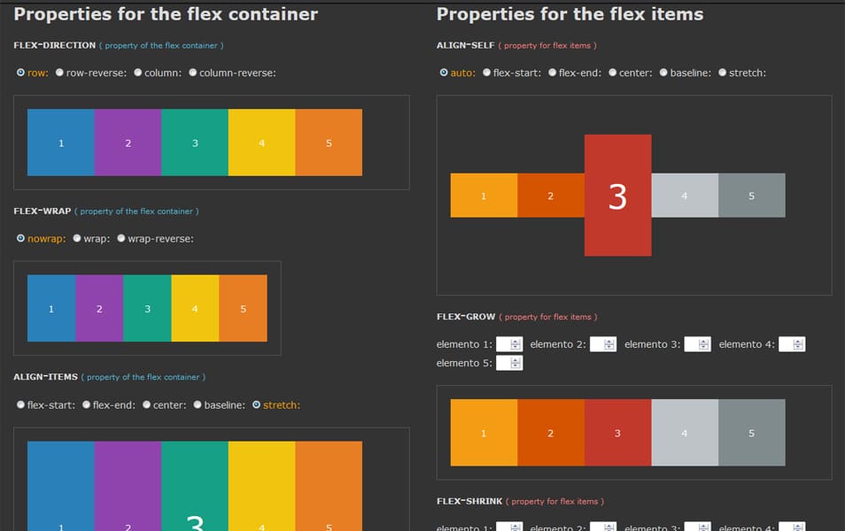Click blue box 1 in flex-wrap demo
845x531 pixels.
pyautogui.click(x=51, y=309)
